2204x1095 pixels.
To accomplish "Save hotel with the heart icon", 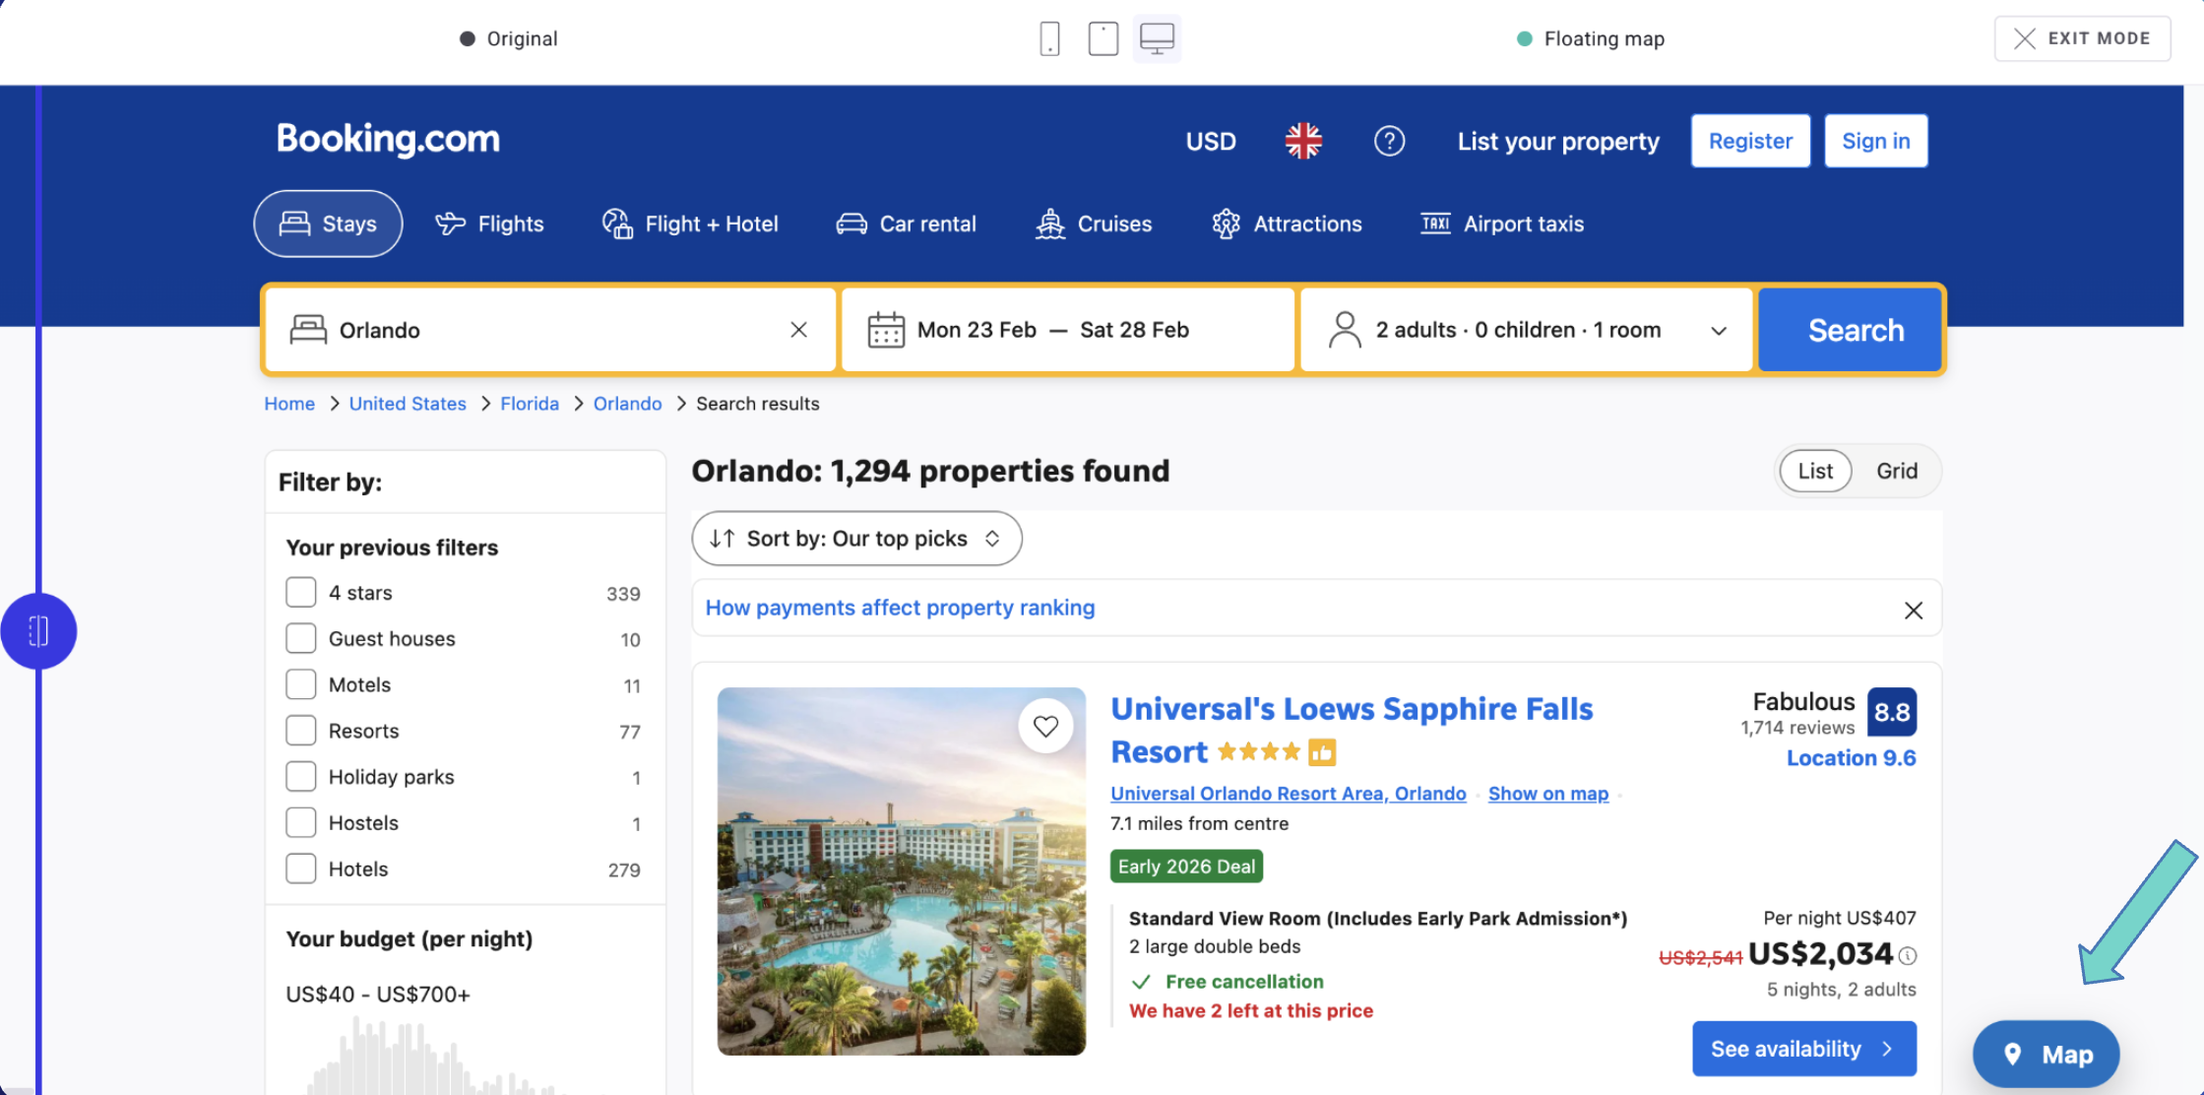I will (1045, 726).
